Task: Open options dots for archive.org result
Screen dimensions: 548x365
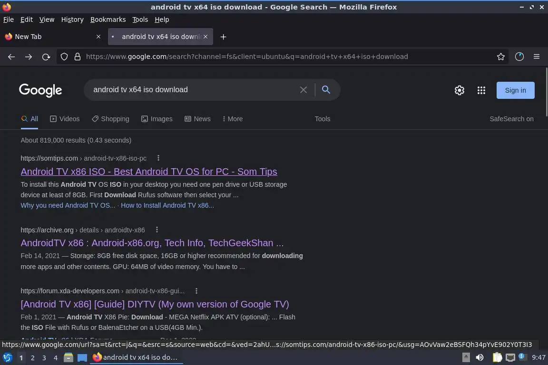Action: [157, 230]
